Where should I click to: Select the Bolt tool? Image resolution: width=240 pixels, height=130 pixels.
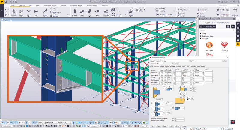pyautogui.click(x=36, y=13)
